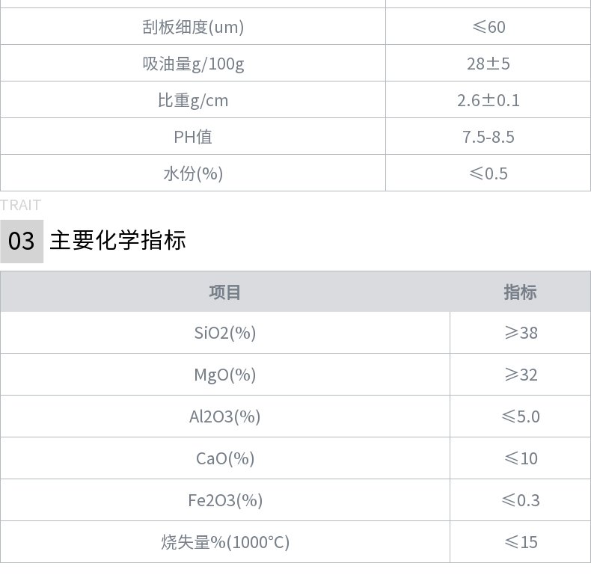
Task: Click the 烧失量%(1000°C) row label
Action: click(x=224, y=542)
